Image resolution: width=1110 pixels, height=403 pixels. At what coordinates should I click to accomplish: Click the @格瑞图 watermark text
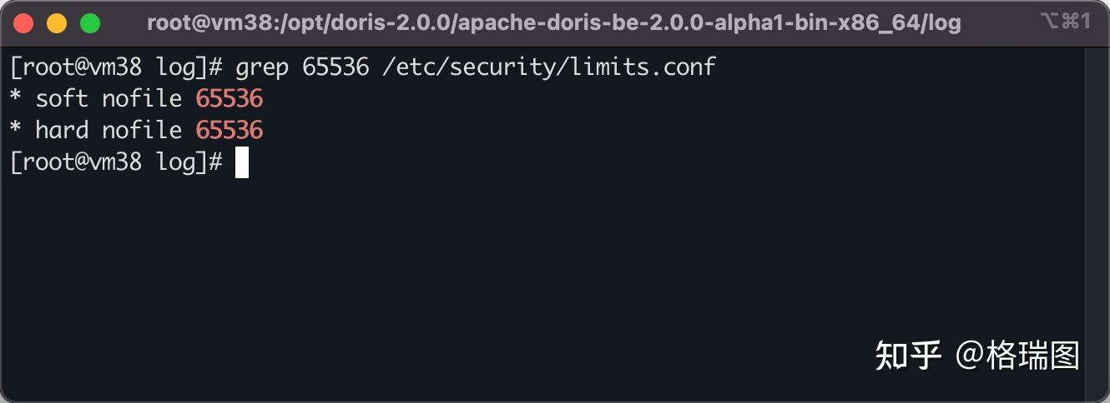(x=1018, y=356)
